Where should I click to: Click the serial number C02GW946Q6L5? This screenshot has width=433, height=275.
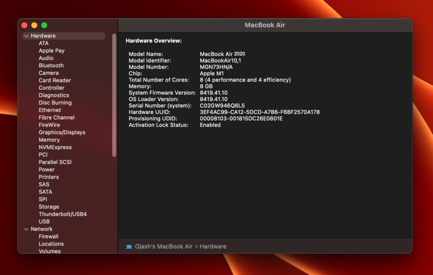tap(222, 106)
